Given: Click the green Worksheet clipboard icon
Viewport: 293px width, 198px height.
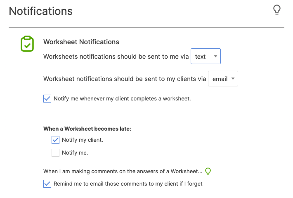Looking at the screenshot, I should (27, 43).
